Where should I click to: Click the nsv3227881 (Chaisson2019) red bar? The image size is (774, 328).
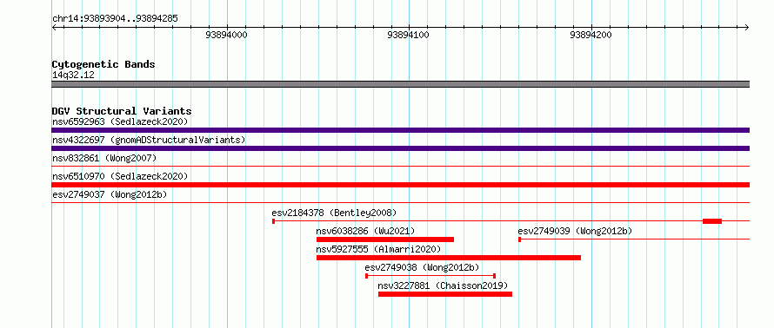coord(445,294)
